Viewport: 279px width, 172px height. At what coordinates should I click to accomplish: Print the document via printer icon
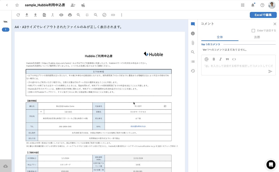click(x=70, y=15)
